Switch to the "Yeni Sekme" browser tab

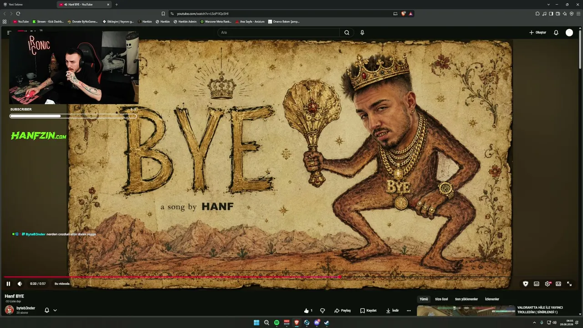[27, 5]
